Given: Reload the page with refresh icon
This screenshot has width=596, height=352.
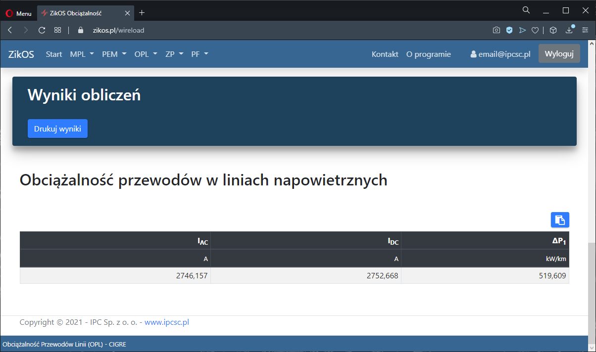Looking at the screenshot, I should click(x=42, y=30).
